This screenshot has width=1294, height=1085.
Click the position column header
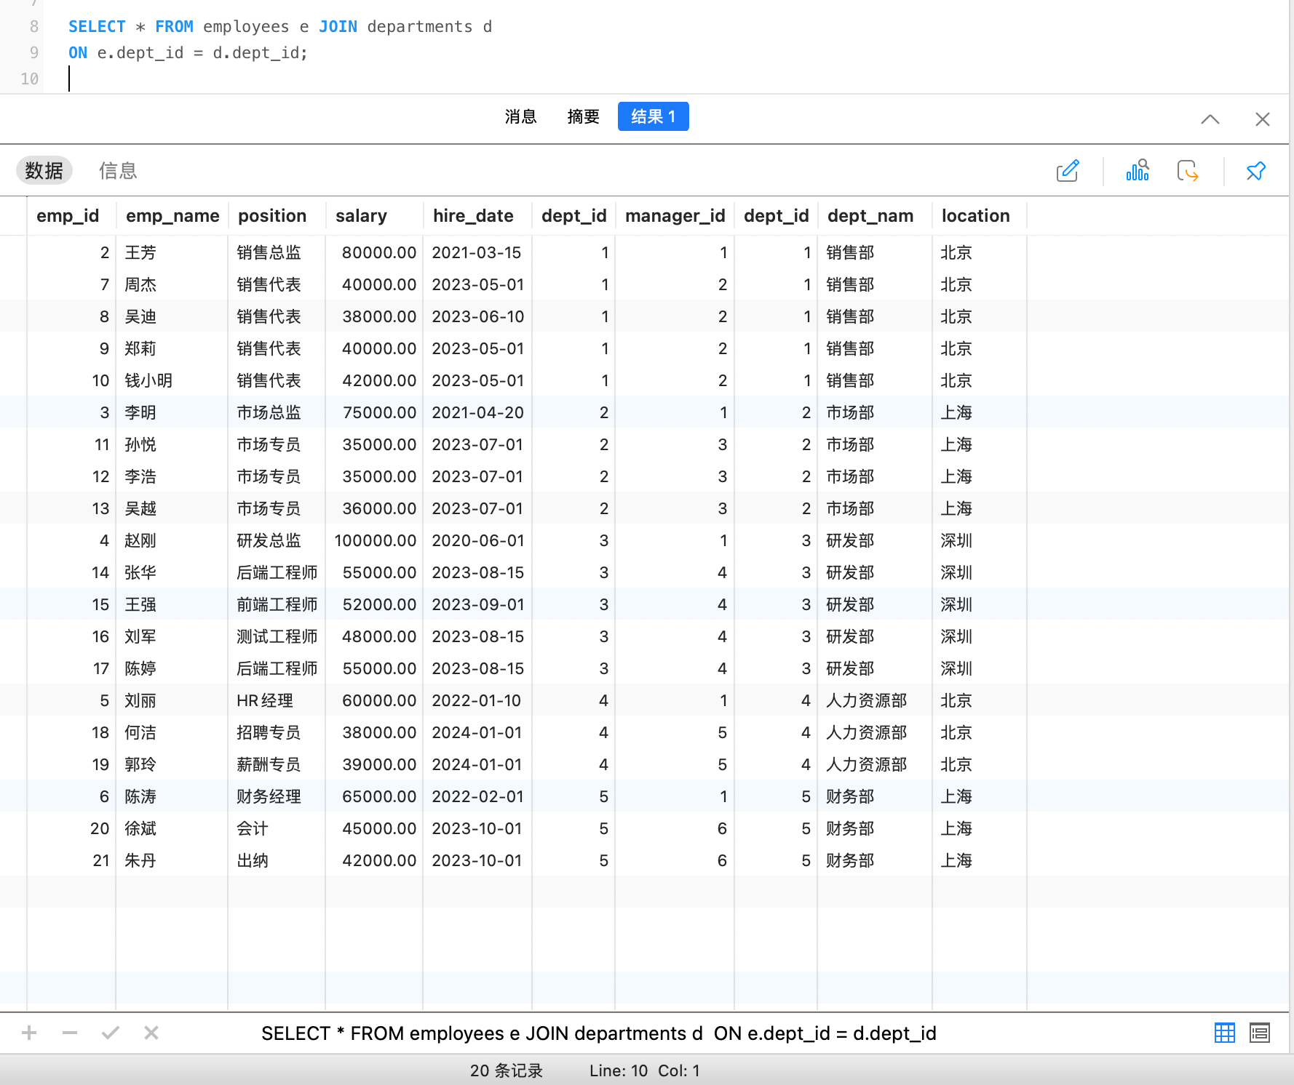(x=272, y=216)
